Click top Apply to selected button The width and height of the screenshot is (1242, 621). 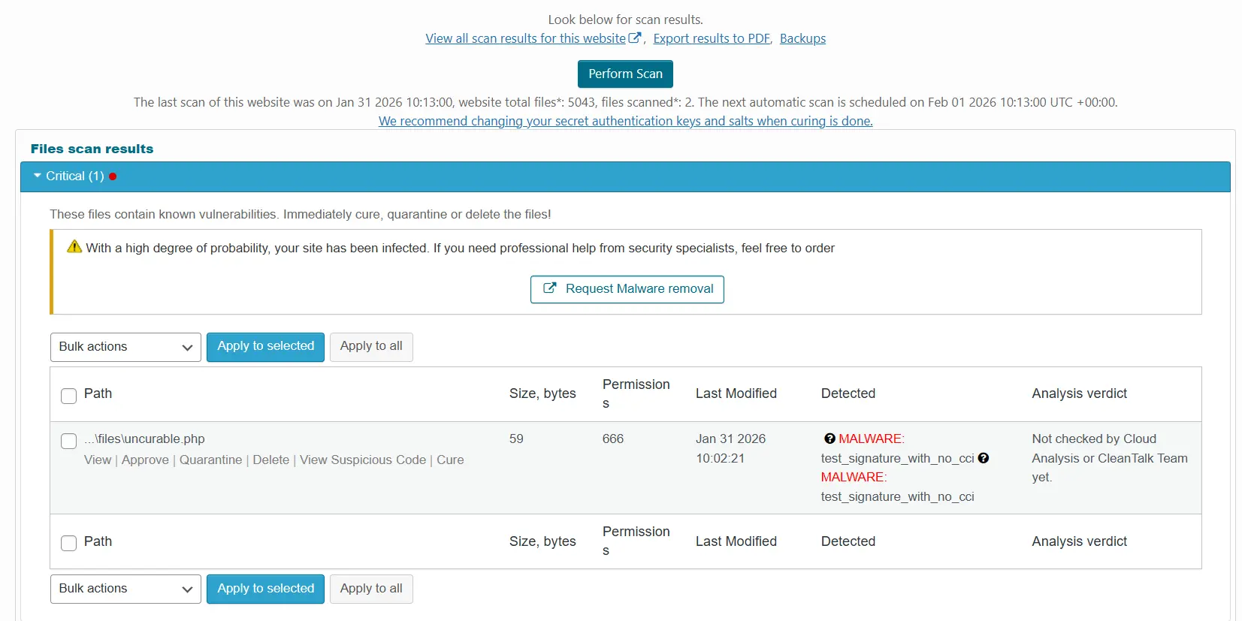pyautogui.click(x=265, y=347)
